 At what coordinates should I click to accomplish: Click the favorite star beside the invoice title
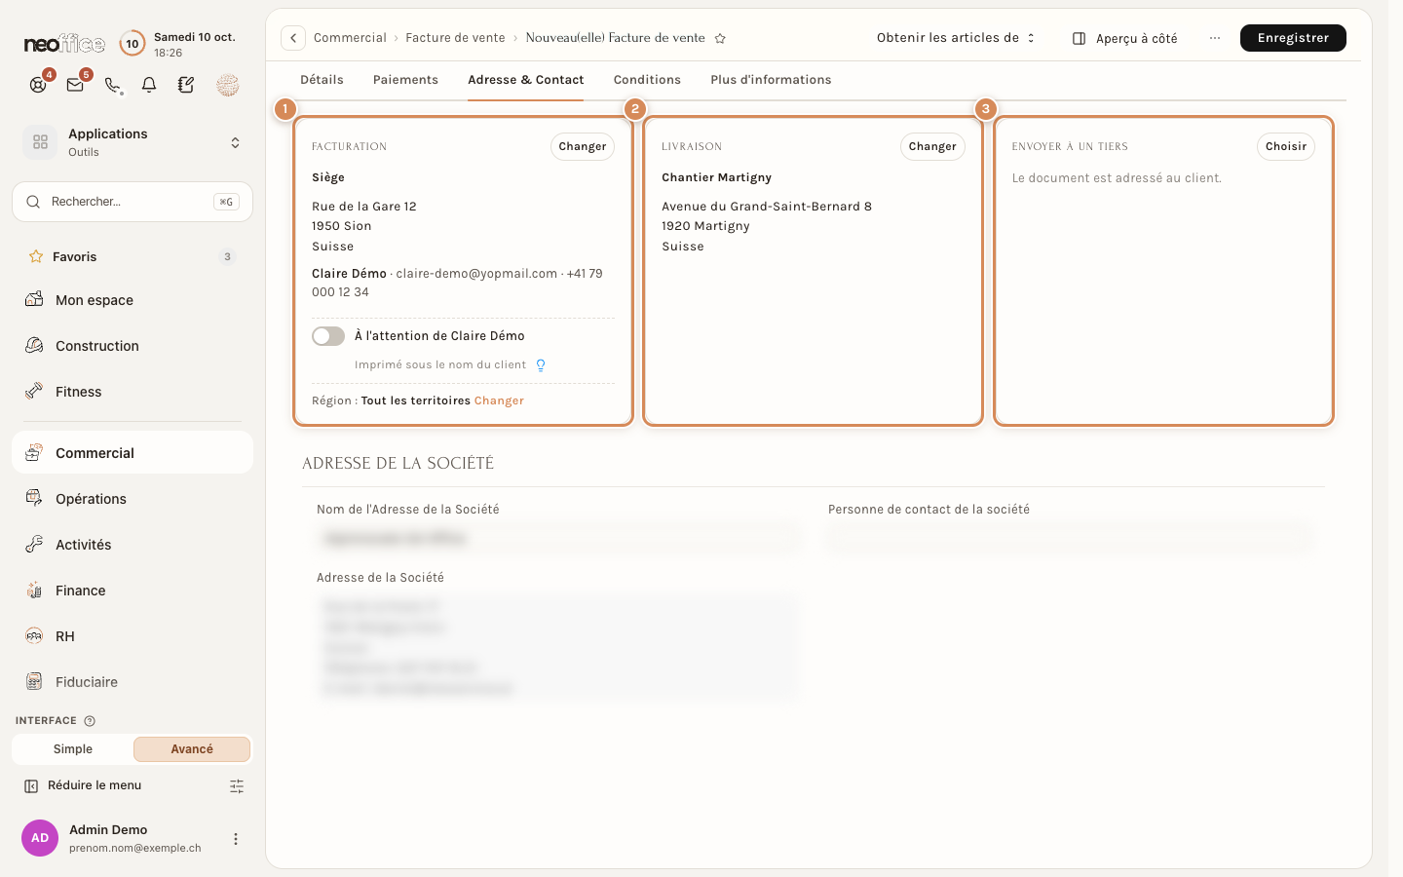coord(720,38)
